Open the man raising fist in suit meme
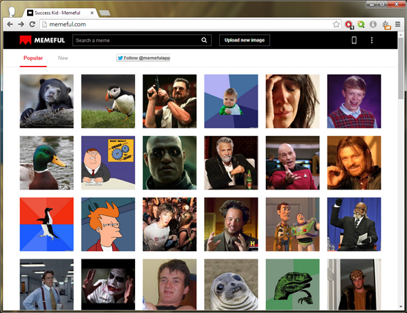 coord(354,225)
